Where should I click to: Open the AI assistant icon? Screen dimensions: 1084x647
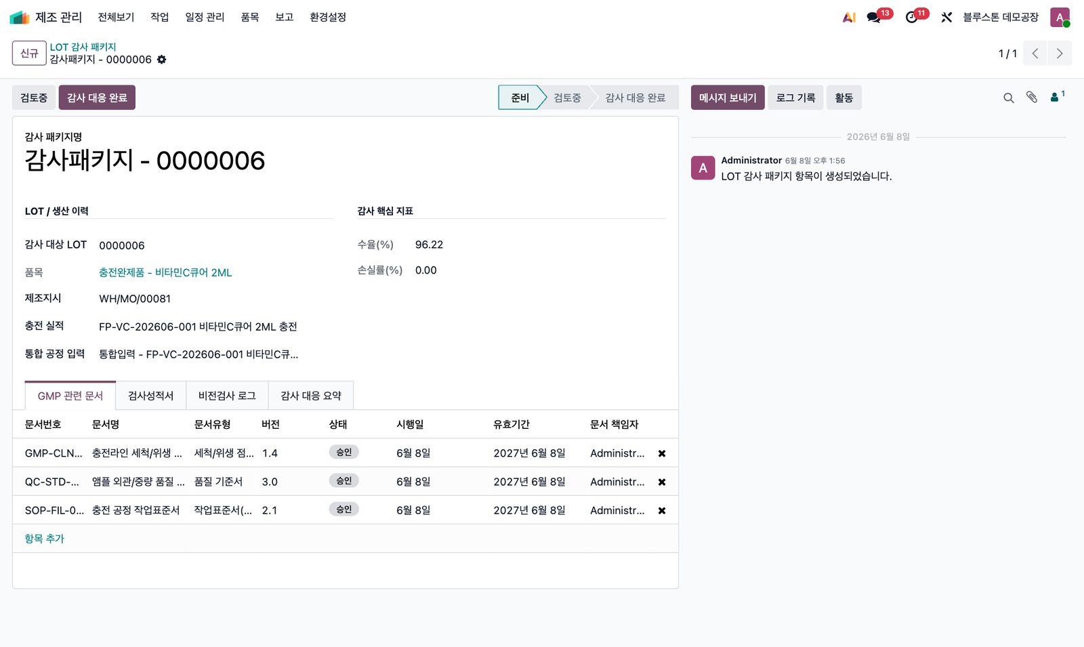[x=849, y=17]
